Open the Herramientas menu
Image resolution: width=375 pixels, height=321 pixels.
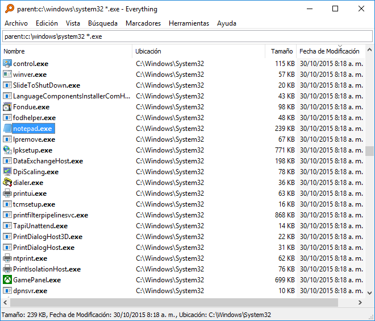coord(189,23)
